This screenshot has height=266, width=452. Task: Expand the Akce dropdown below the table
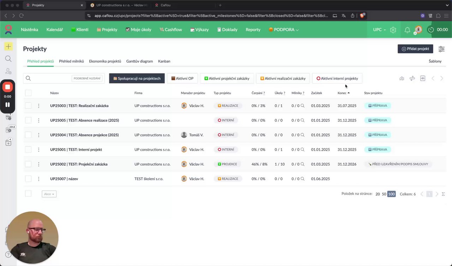[49, 194]
